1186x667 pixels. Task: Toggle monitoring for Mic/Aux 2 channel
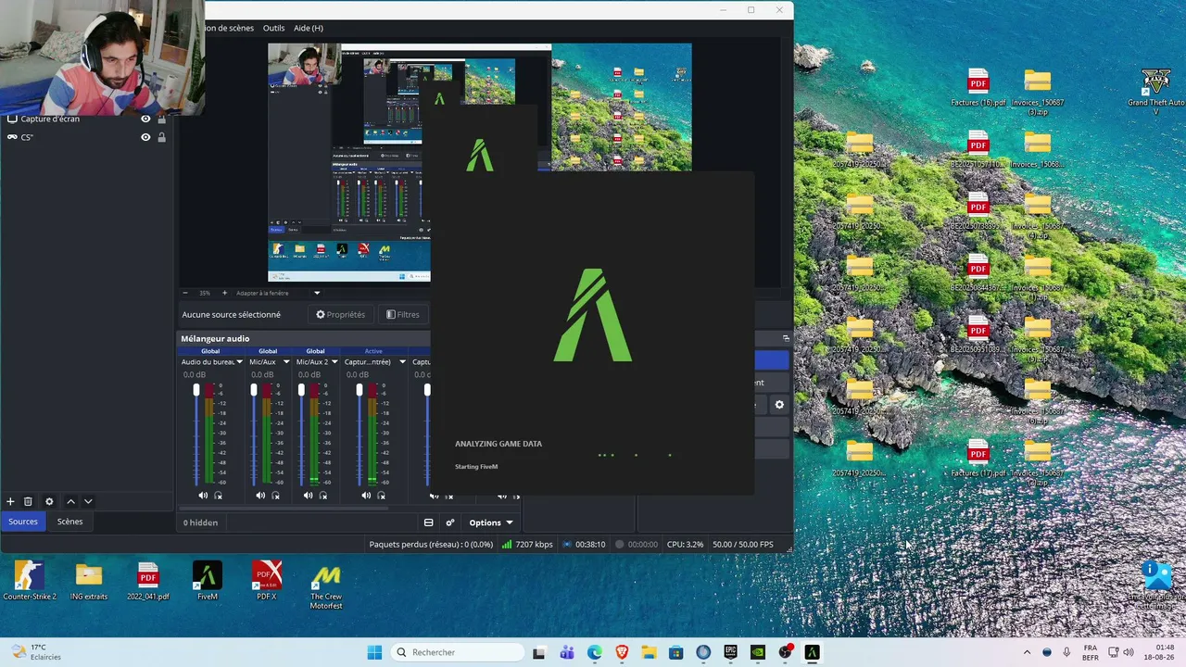(322, 496)
